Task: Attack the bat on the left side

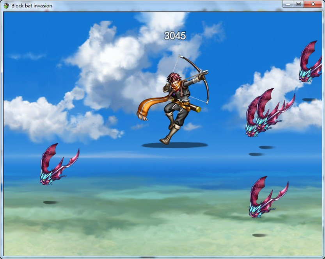Action: [59, 164]
